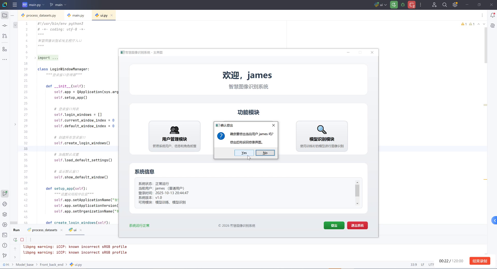497x269 pixels.
Task: Click the editor vertical scrollbar thumb
Action: pos(486,45)
